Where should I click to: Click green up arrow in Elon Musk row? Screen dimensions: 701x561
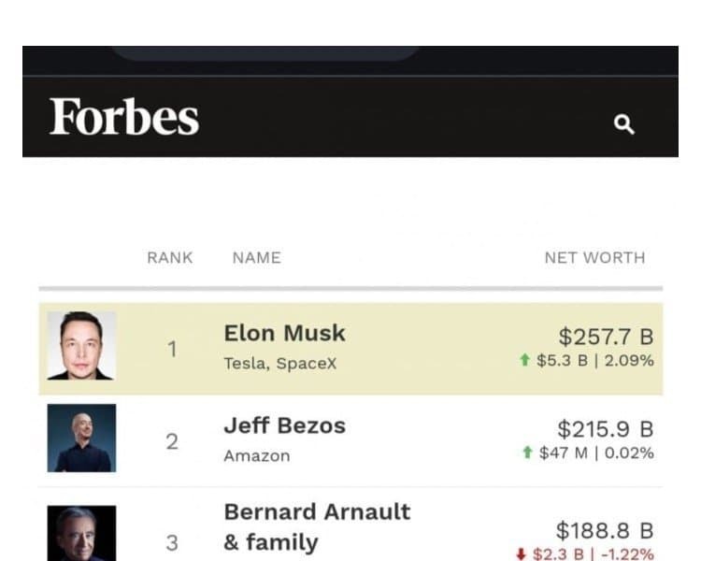pyautogui.click(x=526, y=361)
